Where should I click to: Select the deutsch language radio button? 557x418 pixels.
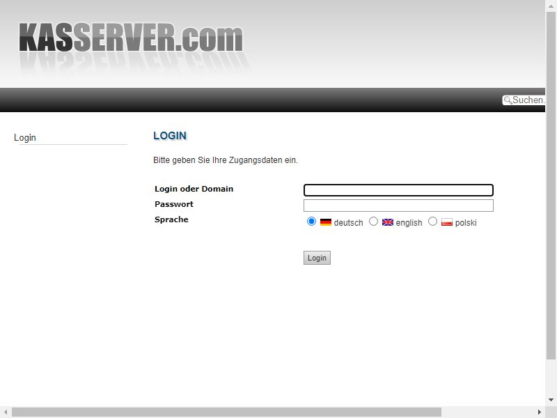coord(311,222)
